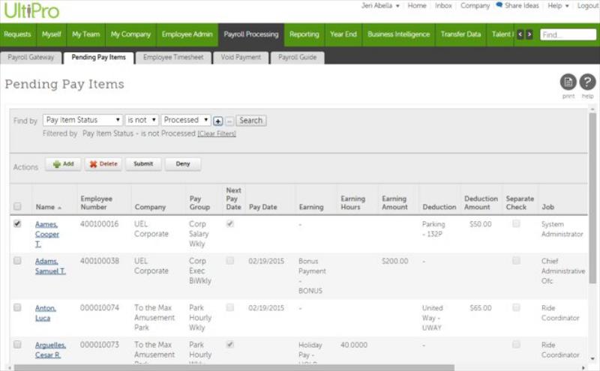This screenshot has width=600, height=371.
Task: Switch to the Employee Timesheet tab
Action: click(x=173, y=58)
